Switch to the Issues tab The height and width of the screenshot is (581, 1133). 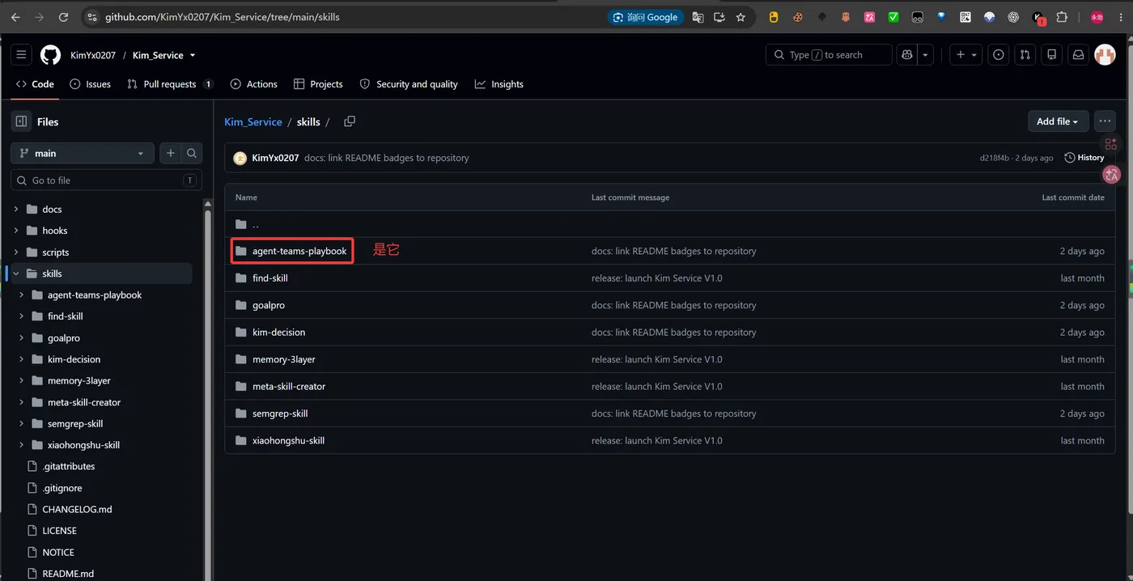90,84
